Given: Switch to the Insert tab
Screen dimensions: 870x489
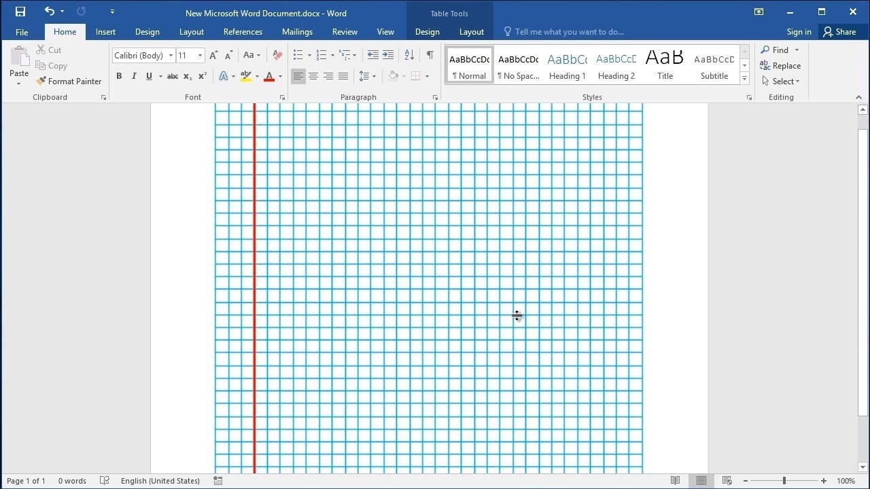Looking at the screenshot, I should coord(105,32).
